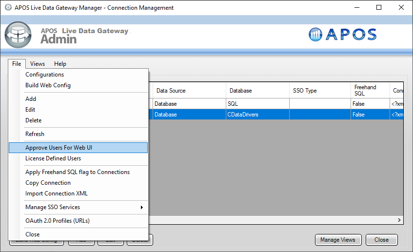This screenshot has width=413, height=252.
Task: Click the application icon in title bar
Action: click(x=8, y=8)
